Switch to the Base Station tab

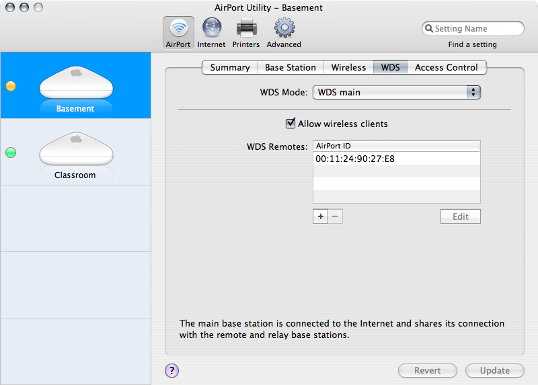[x=291, y=68]
